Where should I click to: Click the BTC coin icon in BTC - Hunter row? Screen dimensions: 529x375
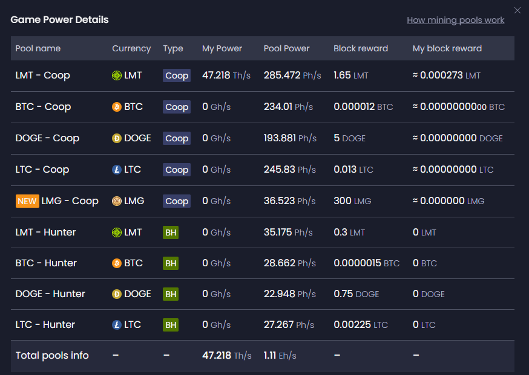pyautogui.click(x=117, y=263)
